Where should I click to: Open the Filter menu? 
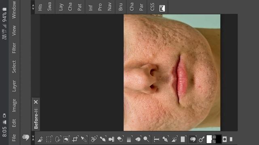pos(14,48)
